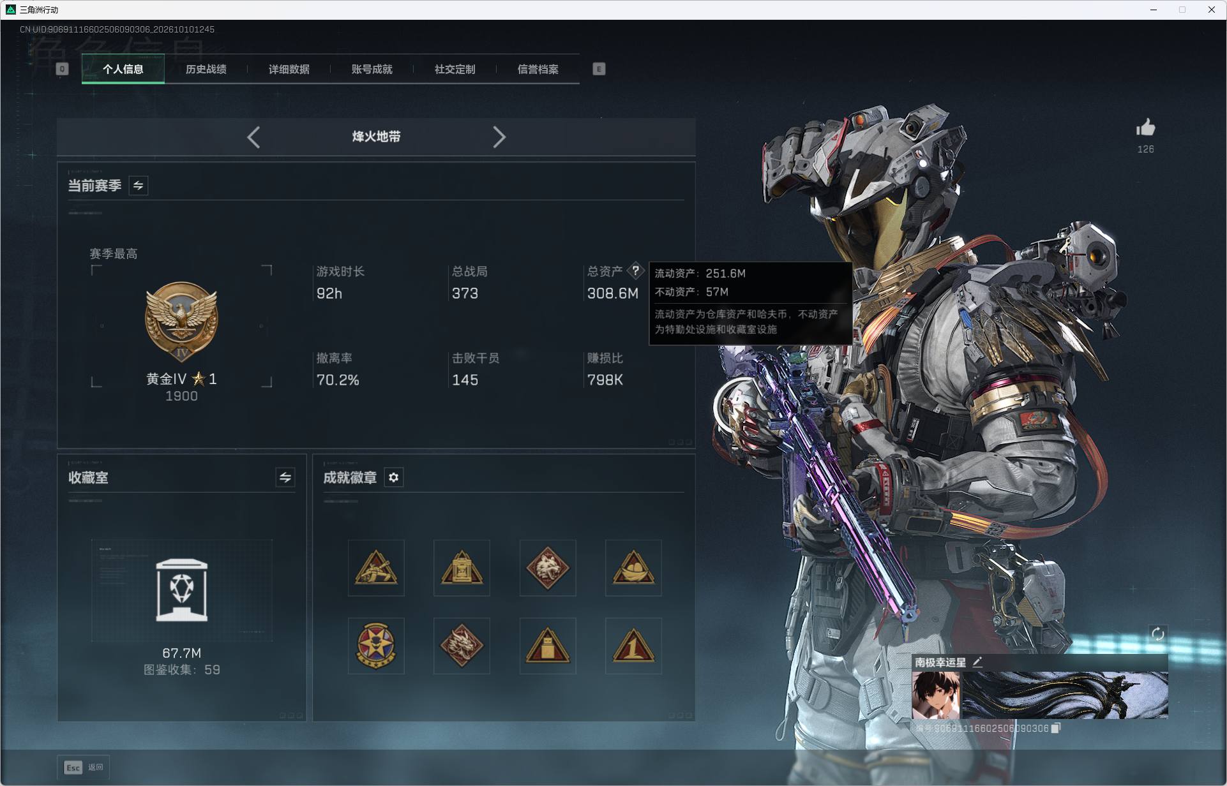The height and width of the screenshot is (786, 1227).
Task: Click the Esc 返回 back button
Action: click(84, 767)
